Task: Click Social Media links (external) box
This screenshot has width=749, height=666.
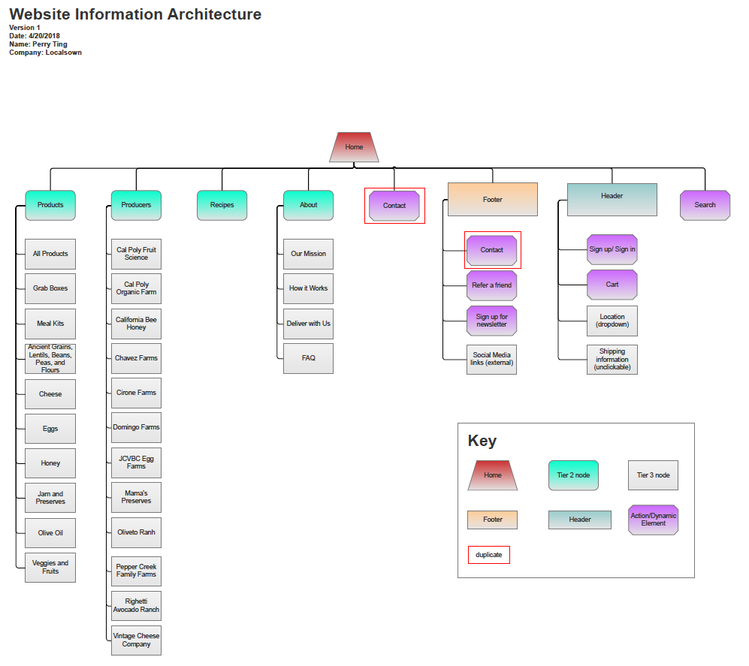Action: 492,359
